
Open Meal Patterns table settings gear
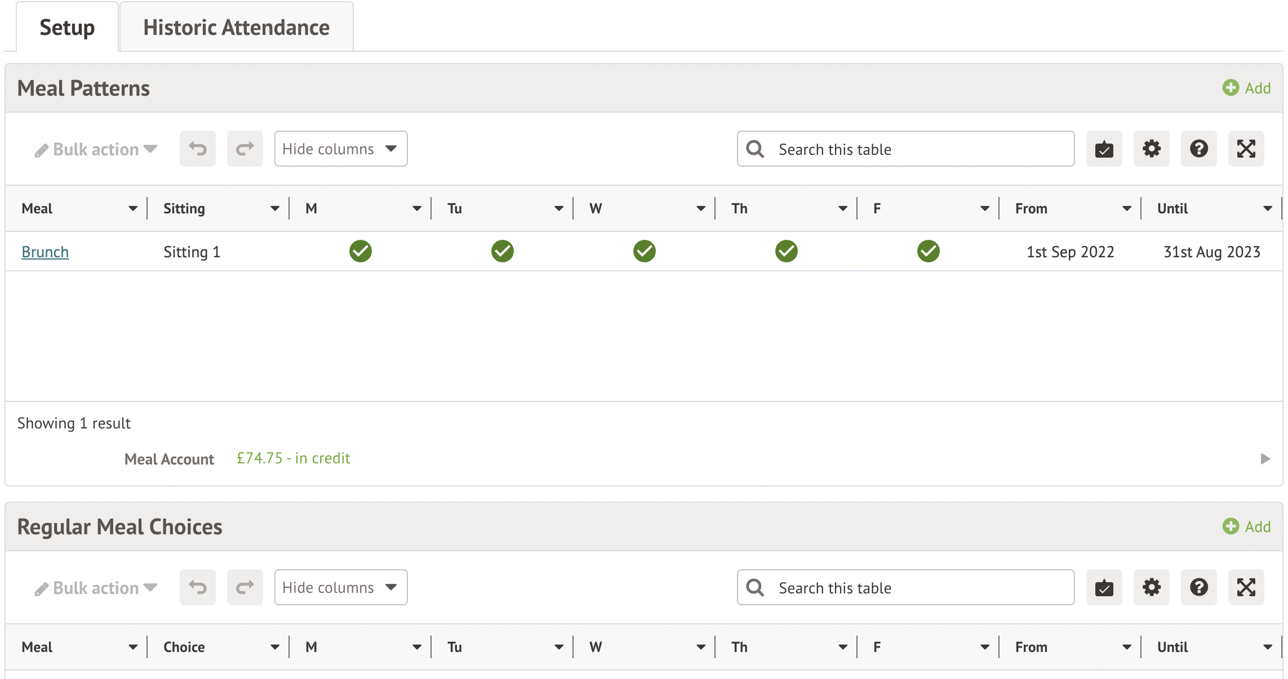coord(1151,149)
